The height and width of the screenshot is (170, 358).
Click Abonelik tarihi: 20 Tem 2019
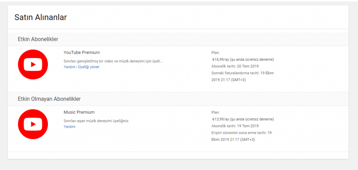[x=235, y=66]
